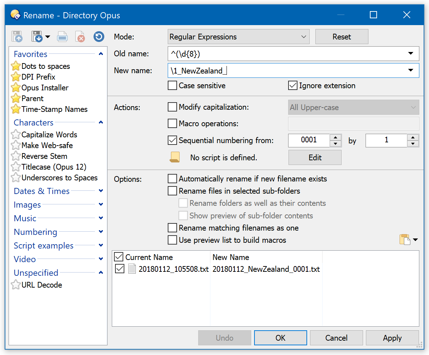429x355 pixels.
Task: Collapse the Favorites category
Action: point(101,54)
